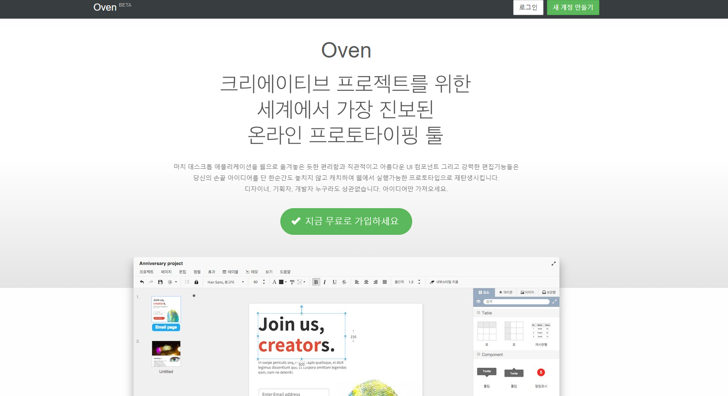This screenshot has width=728, height=396.
Task: Click the undo arrow in editor toolbar
Action: (x=142, y=282)
